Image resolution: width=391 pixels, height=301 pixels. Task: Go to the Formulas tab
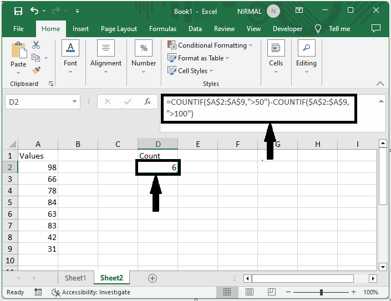(163, 29)
